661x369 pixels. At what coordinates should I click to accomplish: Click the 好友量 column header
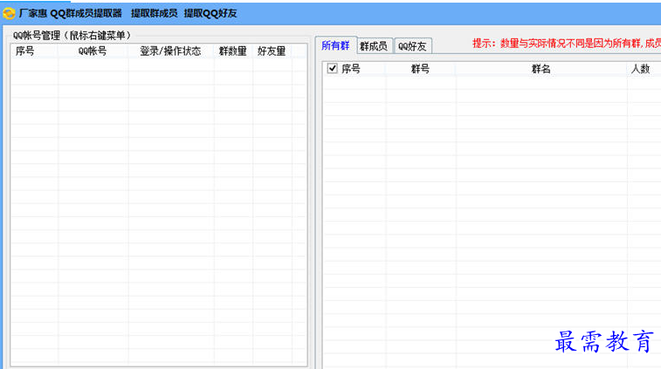[x=272, y=51]
